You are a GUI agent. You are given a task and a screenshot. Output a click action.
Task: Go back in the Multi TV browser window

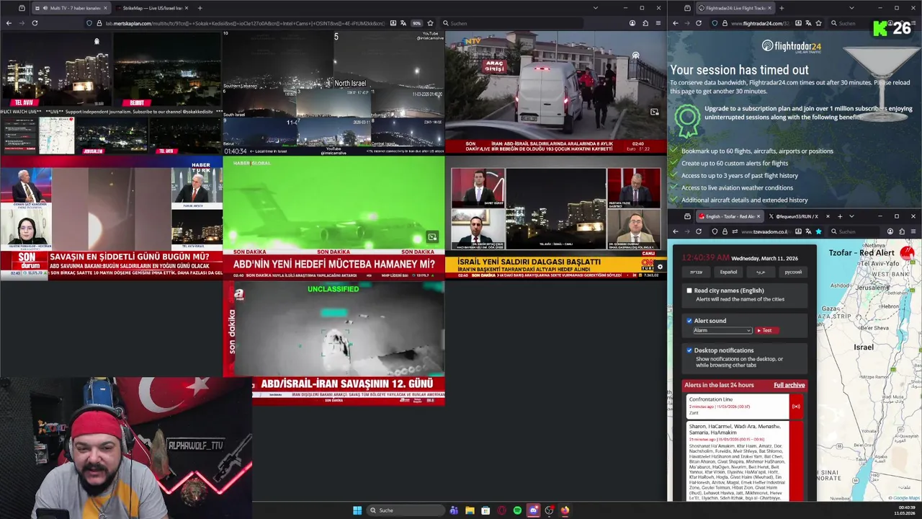coord(9,23)
